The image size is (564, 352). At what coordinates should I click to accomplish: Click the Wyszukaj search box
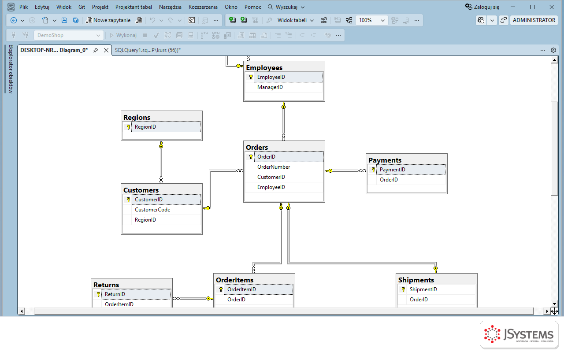[286, 7]
